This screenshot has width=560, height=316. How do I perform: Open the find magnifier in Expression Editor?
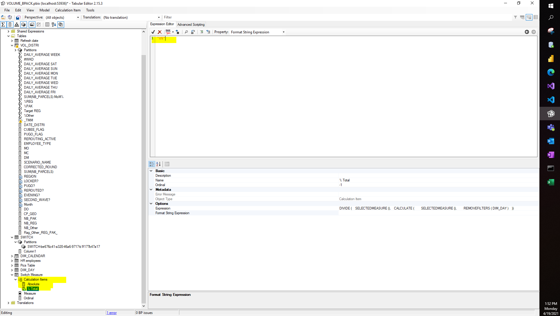pos(186,32)
